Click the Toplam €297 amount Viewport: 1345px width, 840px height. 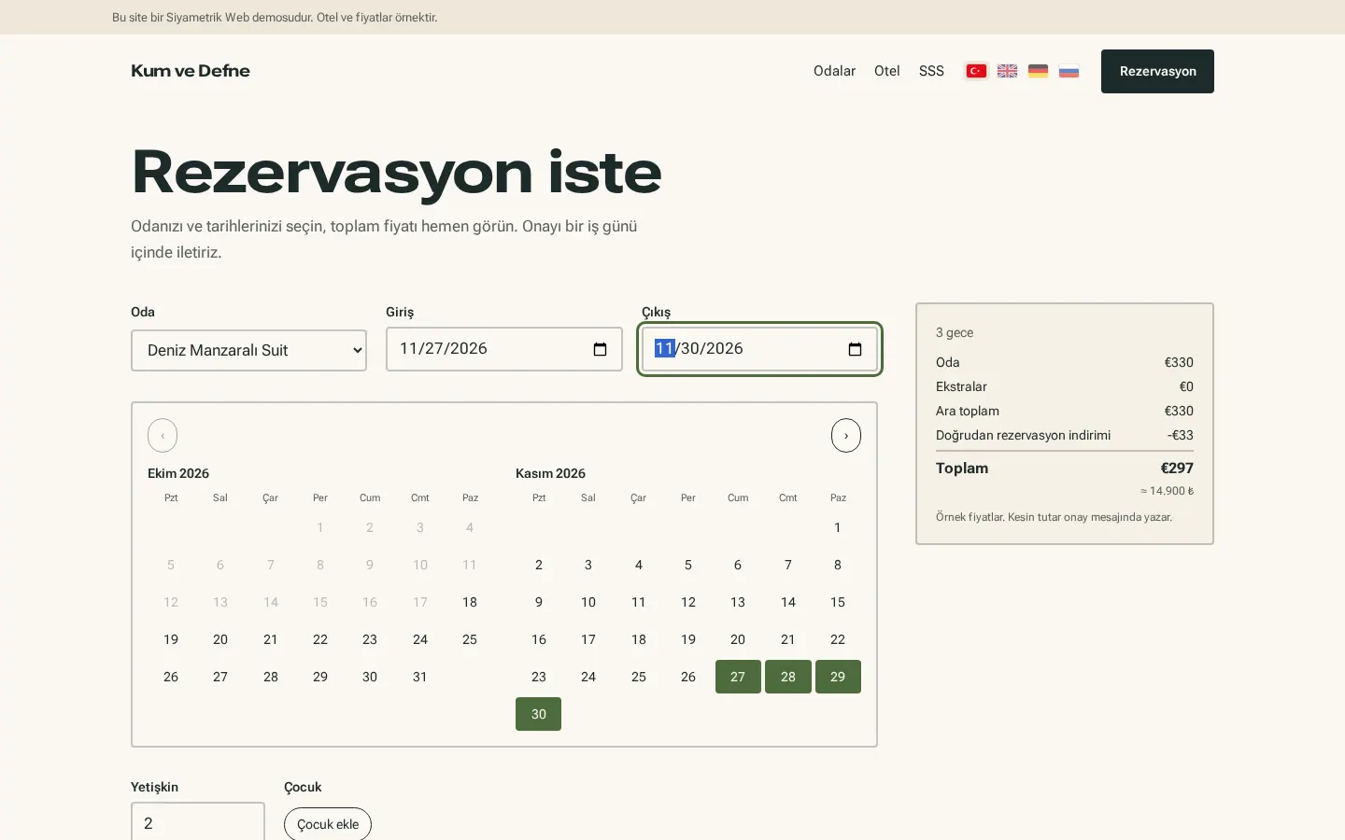point(1177,469)
